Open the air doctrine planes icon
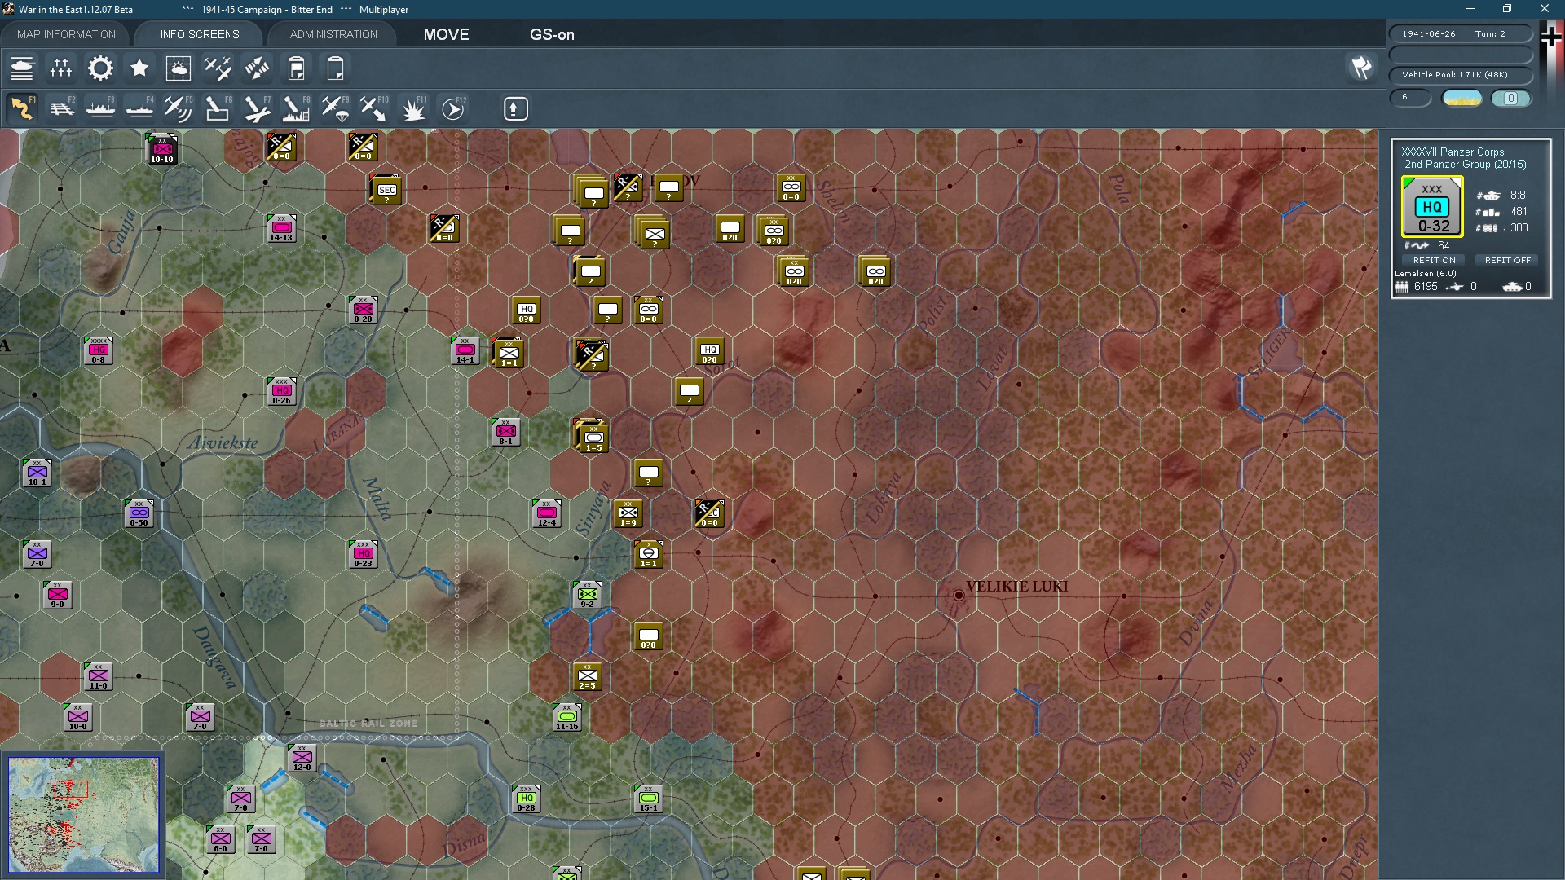Image resolution: width=1565 pixels, height=880 pixels. pos(218,68)
